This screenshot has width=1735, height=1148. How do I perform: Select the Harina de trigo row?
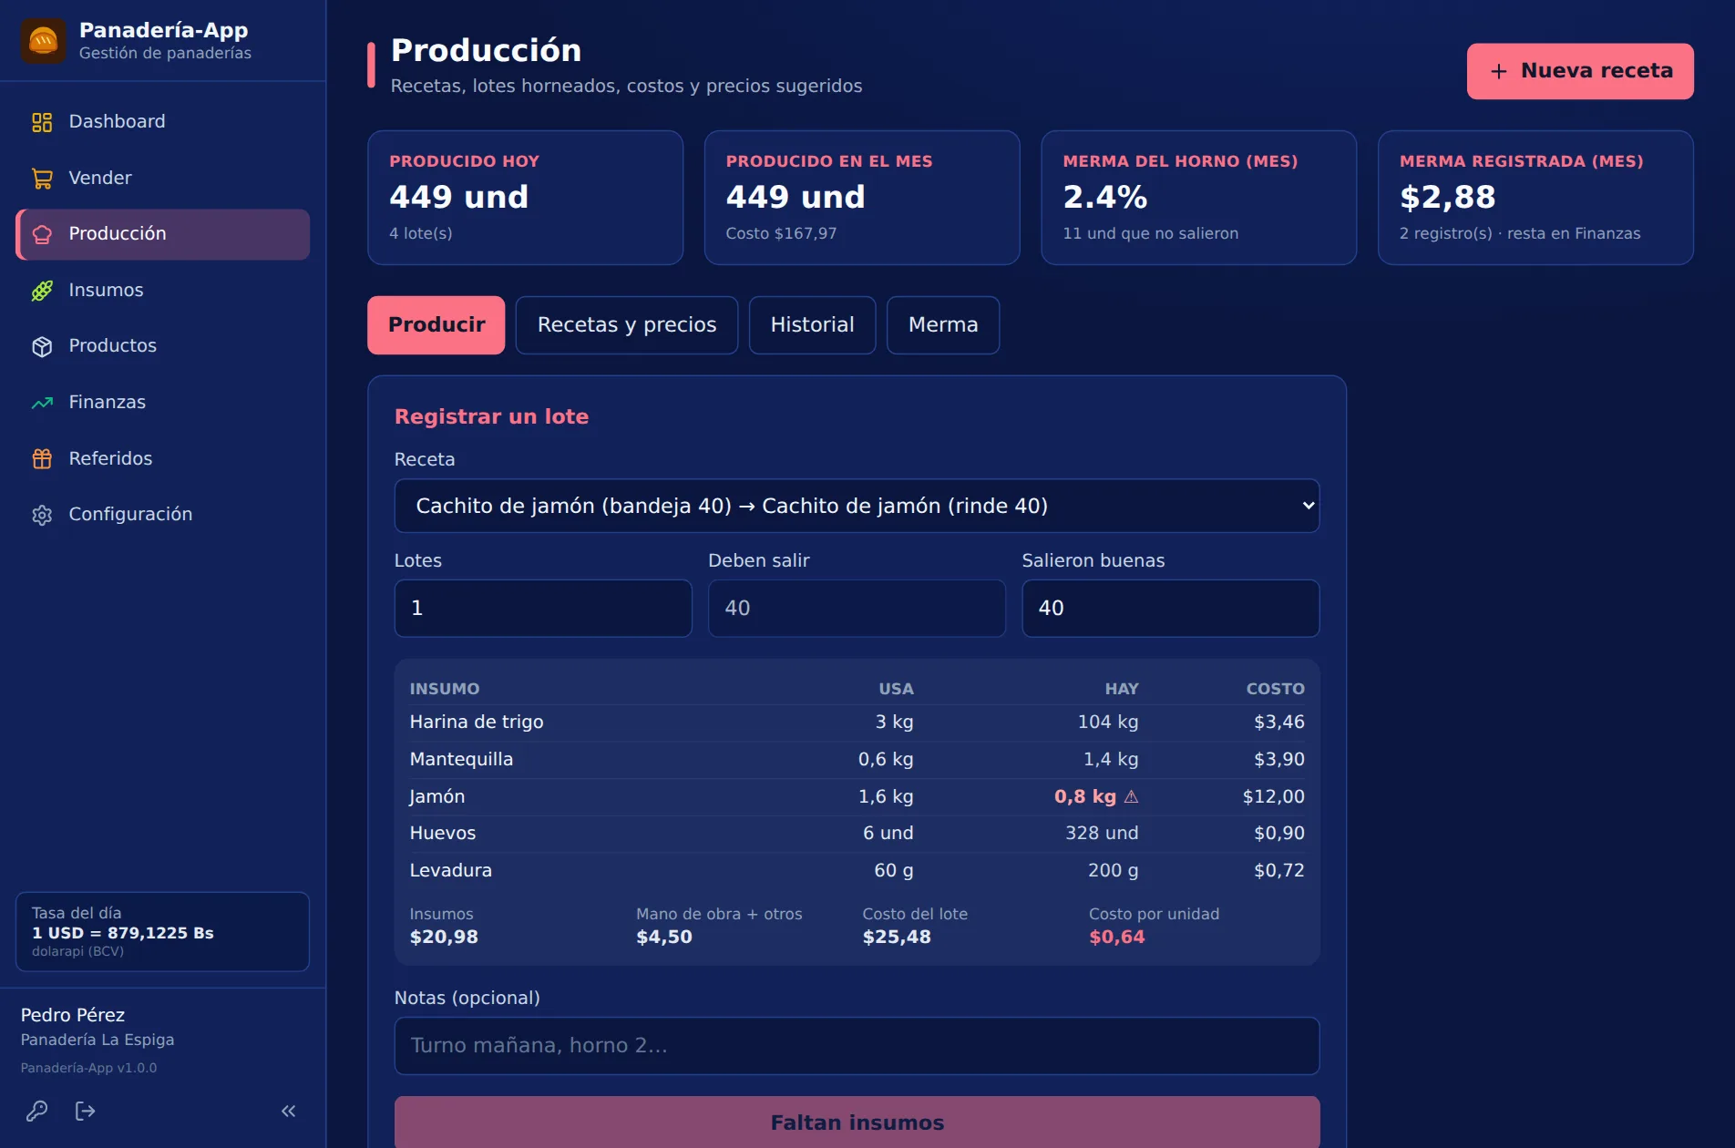[x=857, y=723]
